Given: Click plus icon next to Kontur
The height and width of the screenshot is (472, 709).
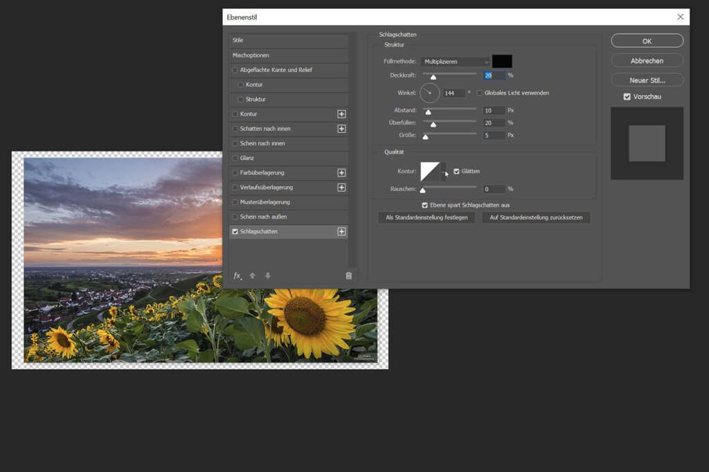Looking at the screenshot, I should coord(341,114).
